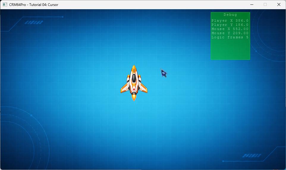Click the orange spaceship's black cockpit
The width and height of the screenshot is (286, 170).
(134, 78)
